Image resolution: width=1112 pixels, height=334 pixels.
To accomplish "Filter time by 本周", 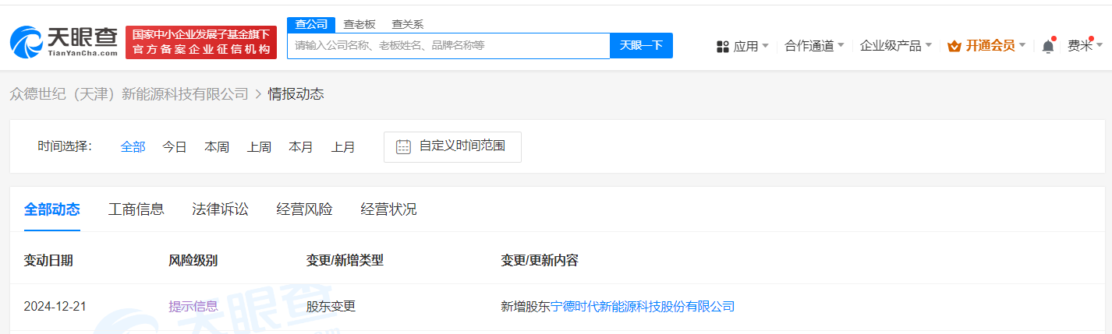I will tap(217, 146).
